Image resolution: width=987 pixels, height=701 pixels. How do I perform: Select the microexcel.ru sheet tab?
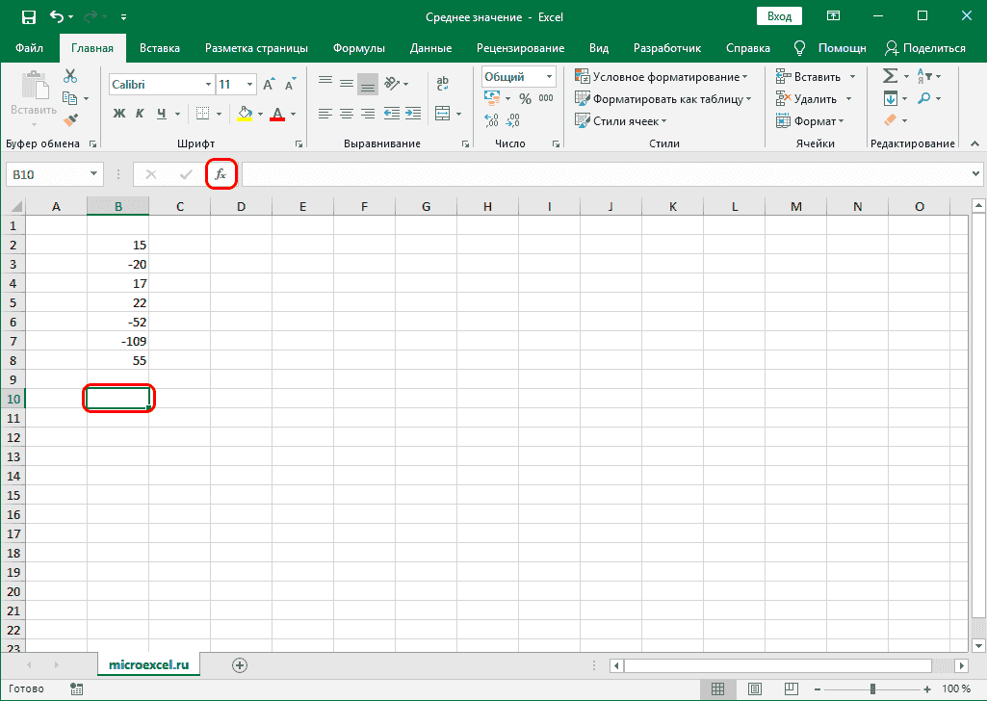pyautogui.click(x=148, y=664)
